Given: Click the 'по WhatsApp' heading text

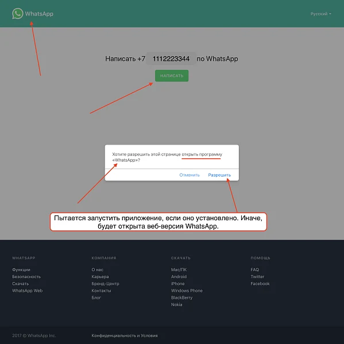Looking at the screenshot, I should pyautogui.click(x=217, y=59).
